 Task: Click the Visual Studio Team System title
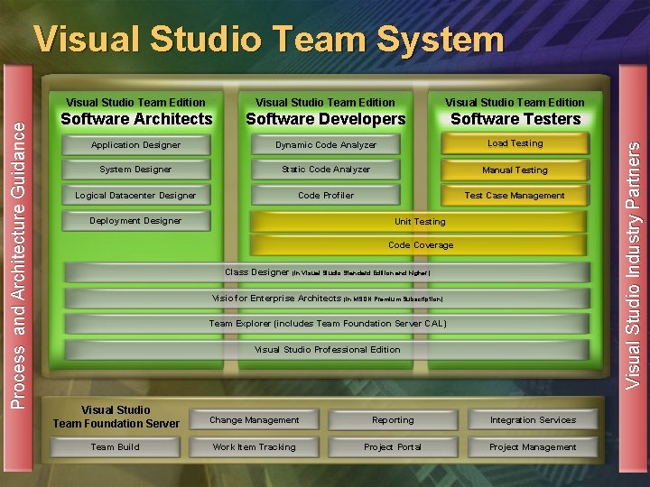[x=269, y=39]
